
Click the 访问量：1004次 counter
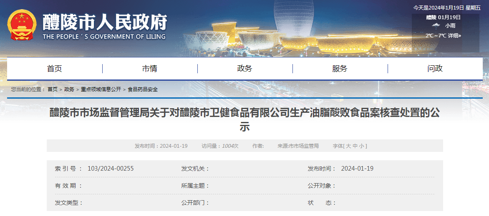pos(220,146)
